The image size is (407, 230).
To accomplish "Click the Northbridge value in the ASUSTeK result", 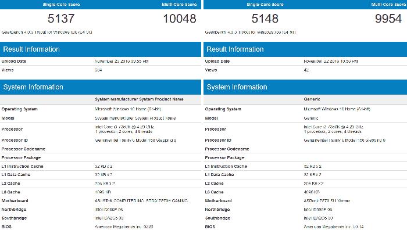I will [109, 210].
